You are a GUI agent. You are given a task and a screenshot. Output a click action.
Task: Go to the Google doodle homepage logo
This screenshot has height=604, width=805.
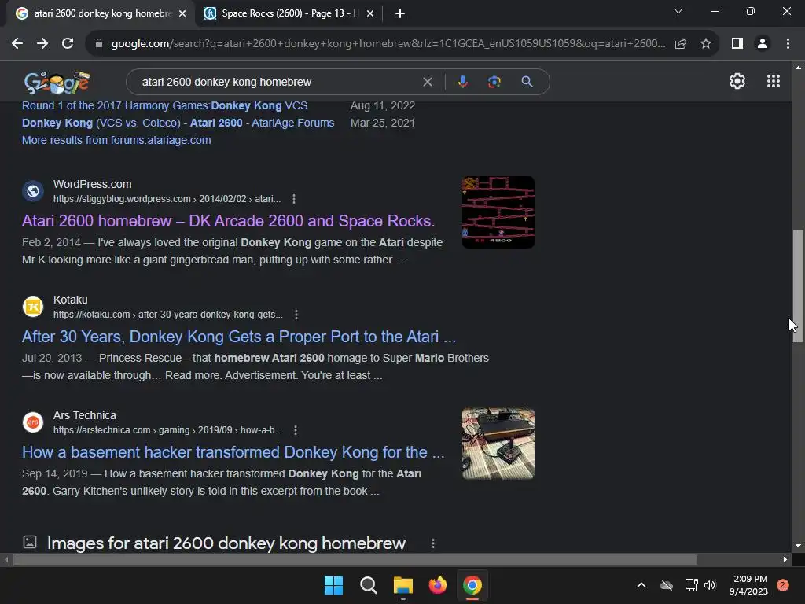click(x=57, y=82)
